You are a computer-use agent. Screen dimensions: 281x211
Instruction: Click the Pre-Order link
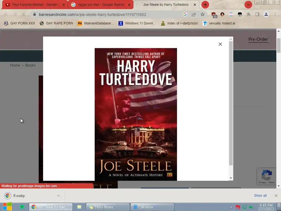pos(258,39)
